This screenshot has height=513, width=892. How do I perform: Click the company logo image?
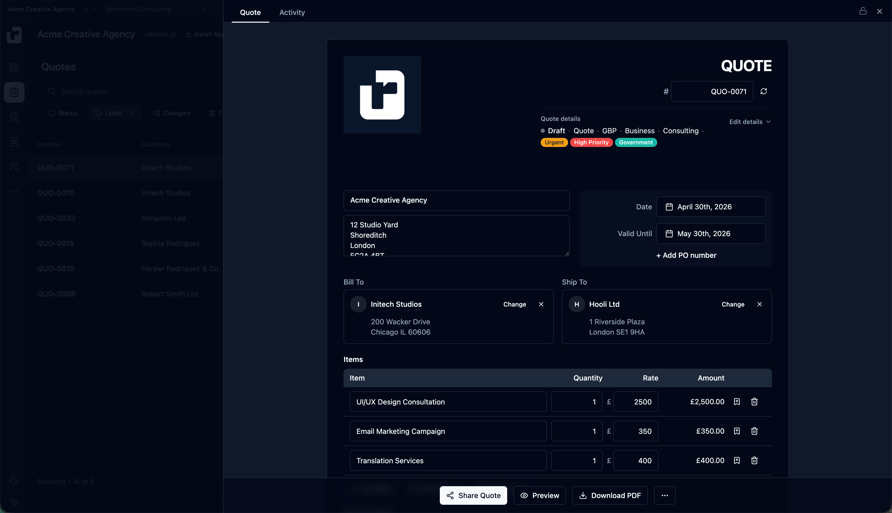382,95
